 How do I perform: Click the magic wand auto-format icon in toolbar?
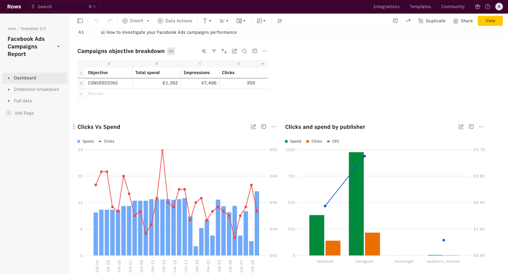(280, 21)
